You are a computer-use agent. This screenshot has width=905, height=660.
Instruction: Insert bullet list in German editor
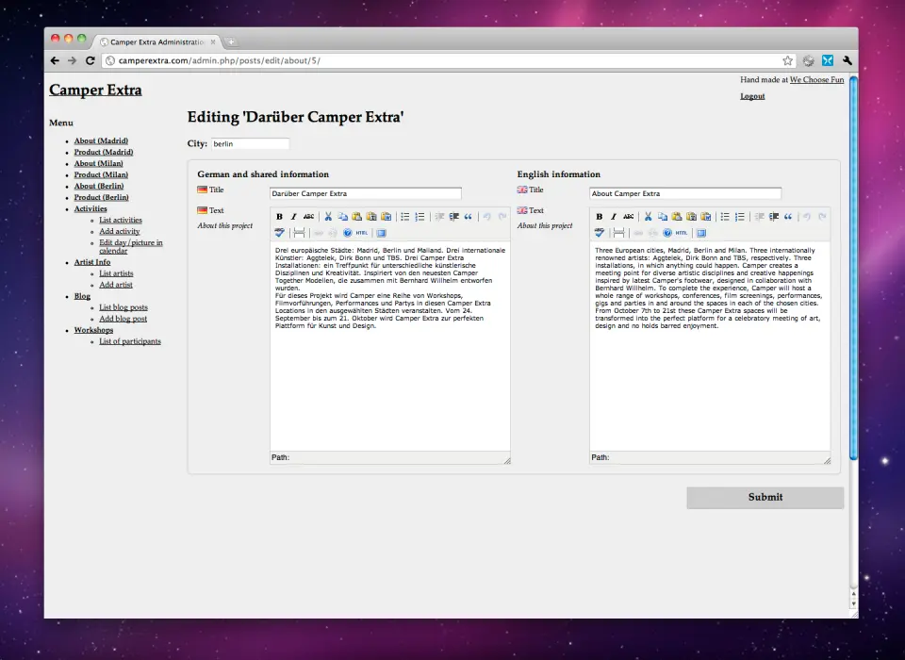click(x=405, y=217)
